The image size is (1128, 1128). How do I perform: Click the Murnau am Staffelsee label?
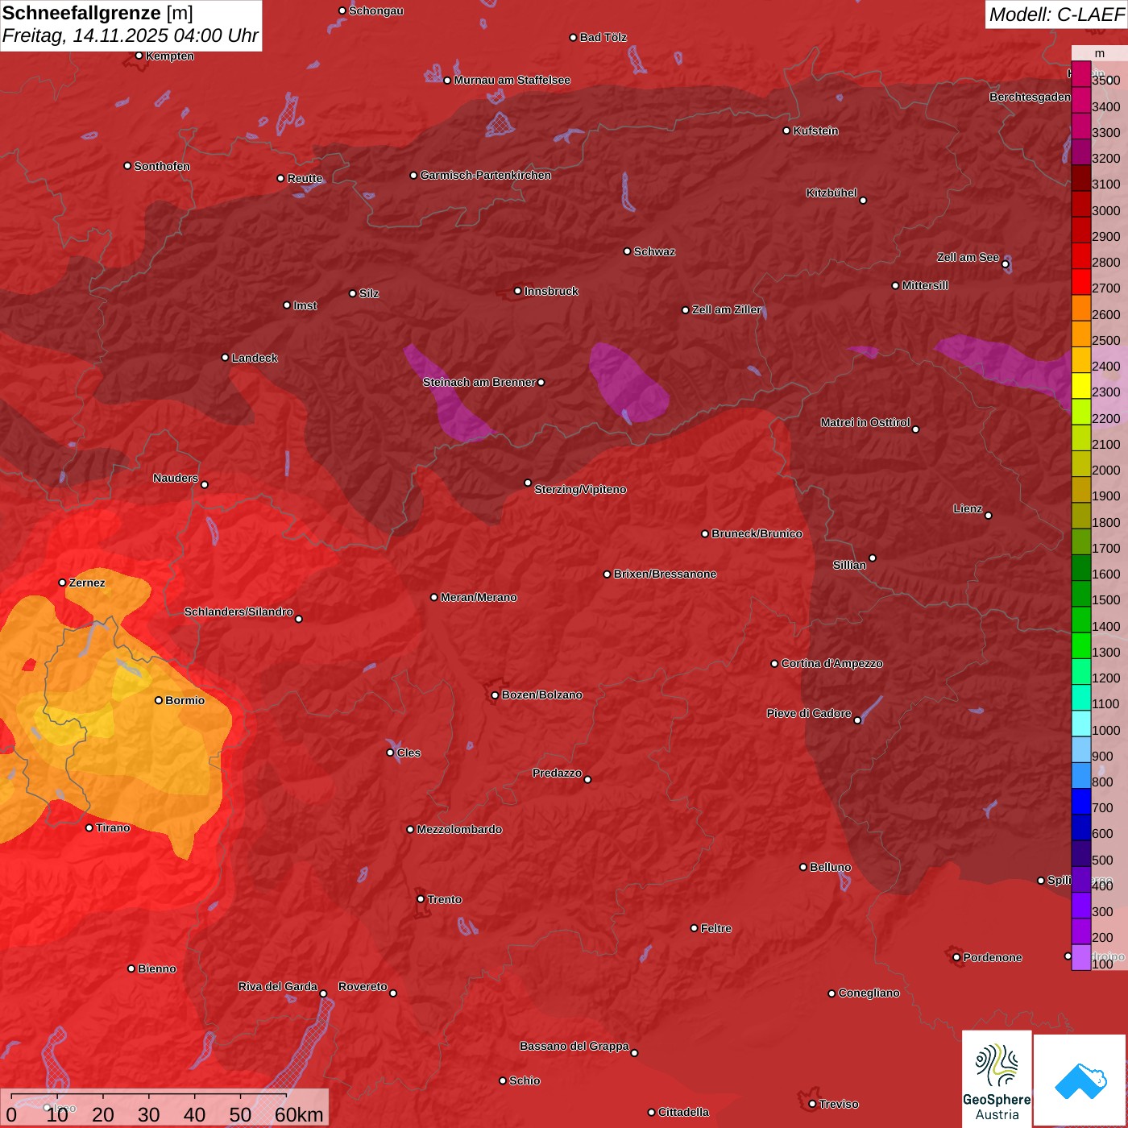click(512, 81)
